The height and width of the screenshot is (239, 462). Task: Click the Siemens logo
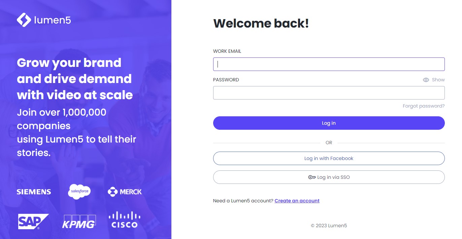(x=34, y=192)
